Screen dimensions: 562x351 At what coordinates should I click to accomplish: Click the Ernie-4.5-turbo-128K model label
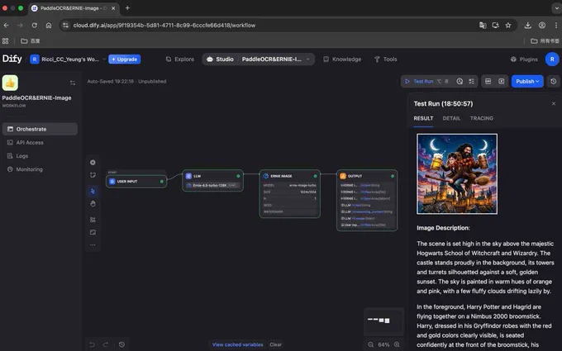pyautogui.click(x=212, y=185)
